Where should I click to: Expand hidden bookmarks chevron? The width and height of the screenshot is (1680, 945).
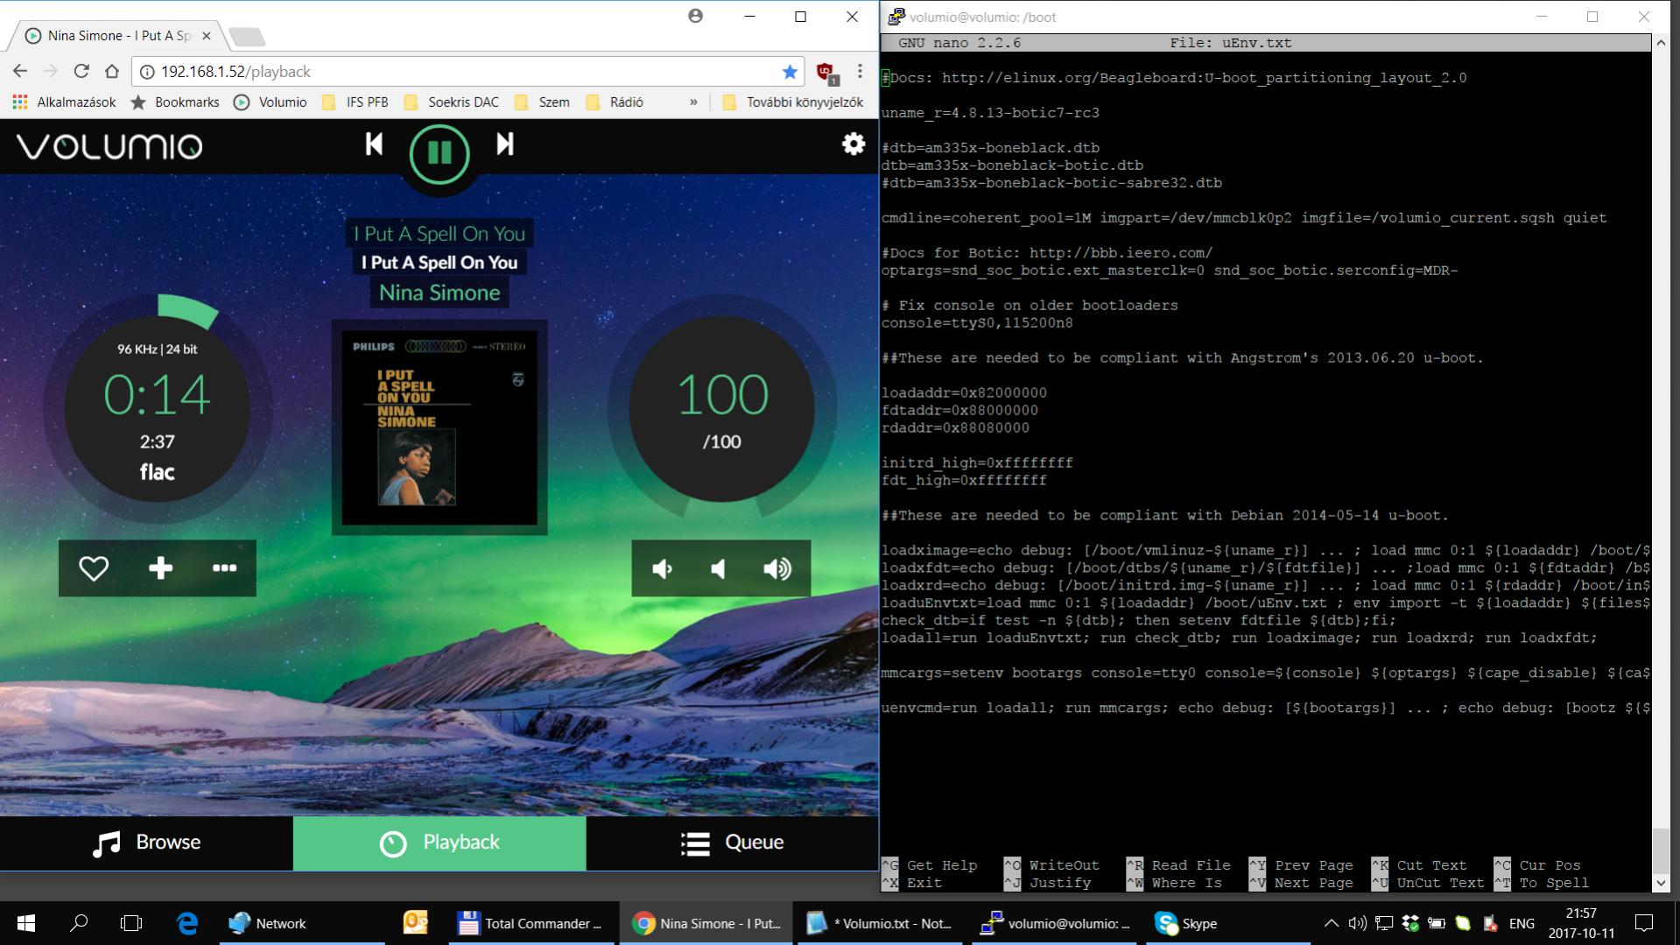[x=693, y=102]
